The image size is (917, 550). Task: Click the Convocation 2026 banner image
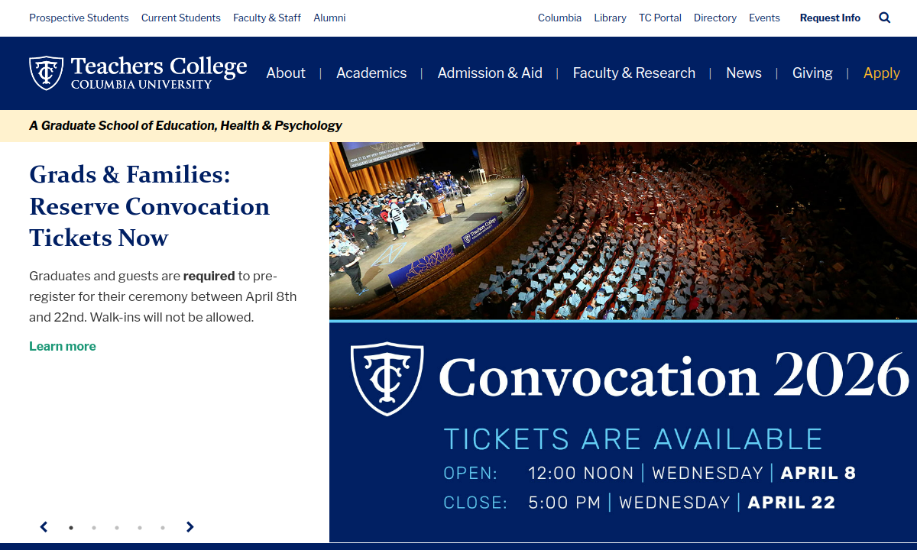point(623,342)
